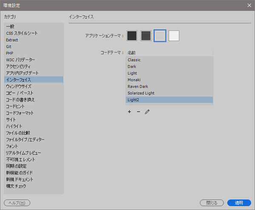Click the minus icon to remove code theme
The height and width of the screenshot is (210, 255).
tap(139, 112)
